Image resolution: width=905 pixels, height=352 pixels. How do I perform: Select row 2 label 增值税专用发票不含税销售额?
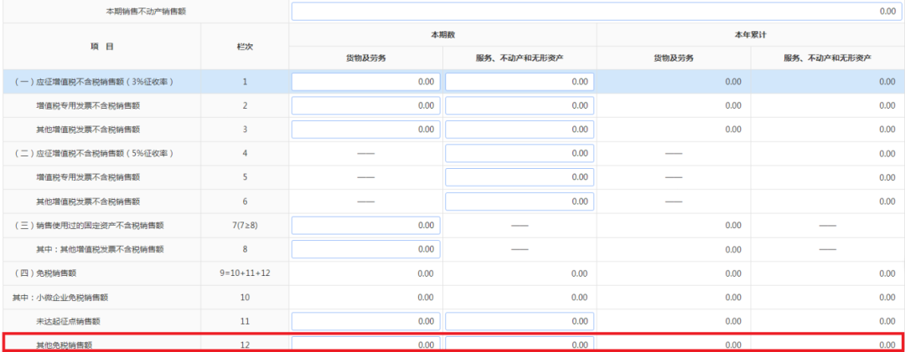coord(88,106)
